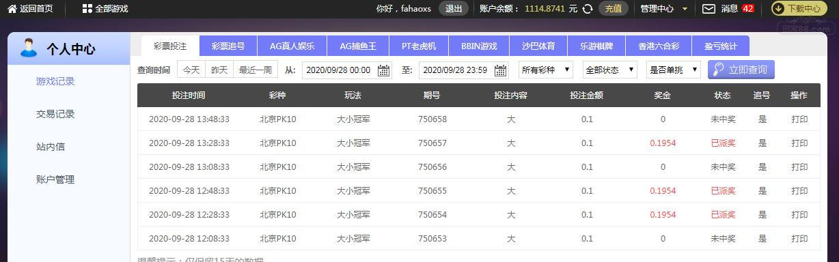Open calendar icon for start date
Viewport: 839px width, 262px height.
pyautogui.click(x=383, y=70)
